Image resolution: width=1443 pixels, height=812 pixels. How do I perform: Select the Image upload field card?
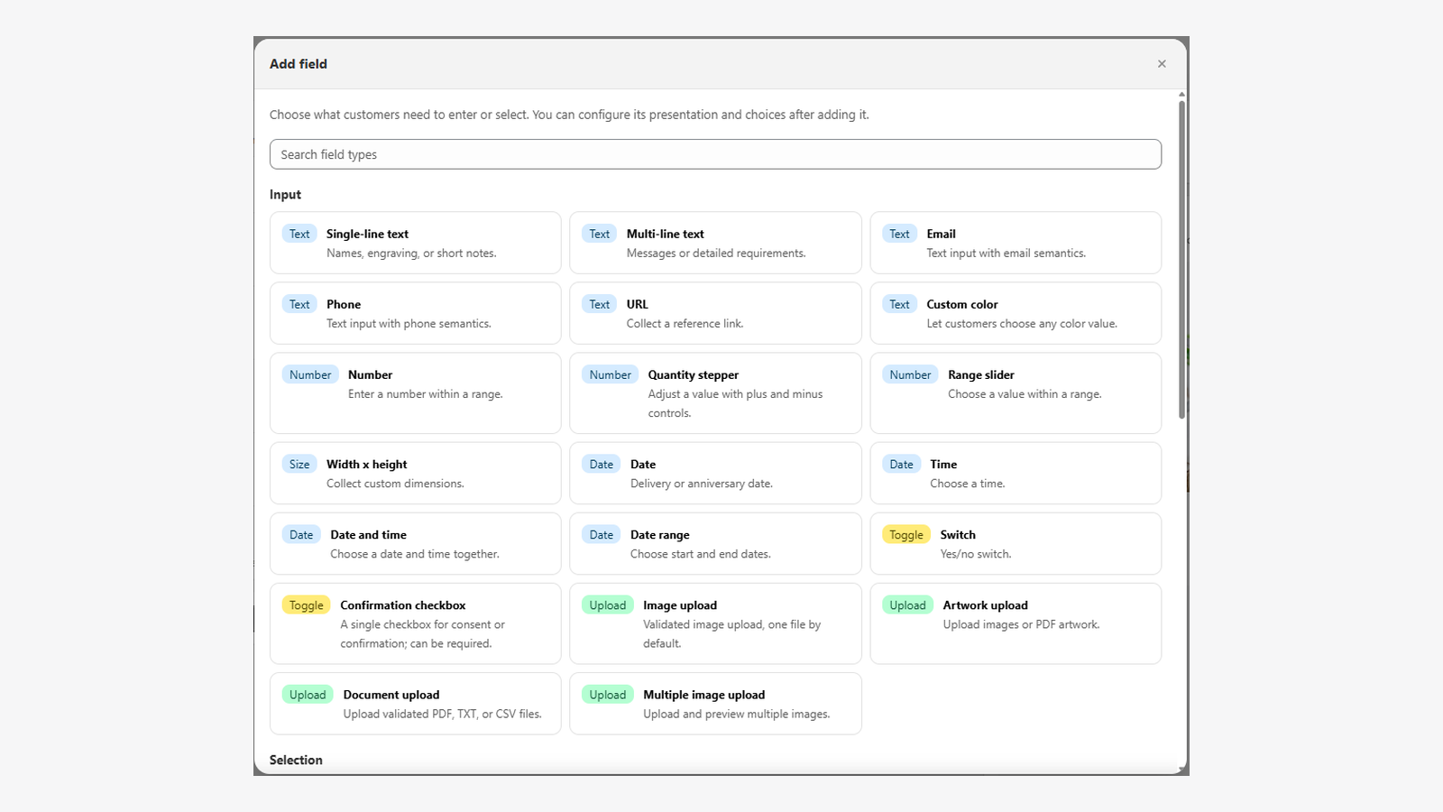pos(715,623)
